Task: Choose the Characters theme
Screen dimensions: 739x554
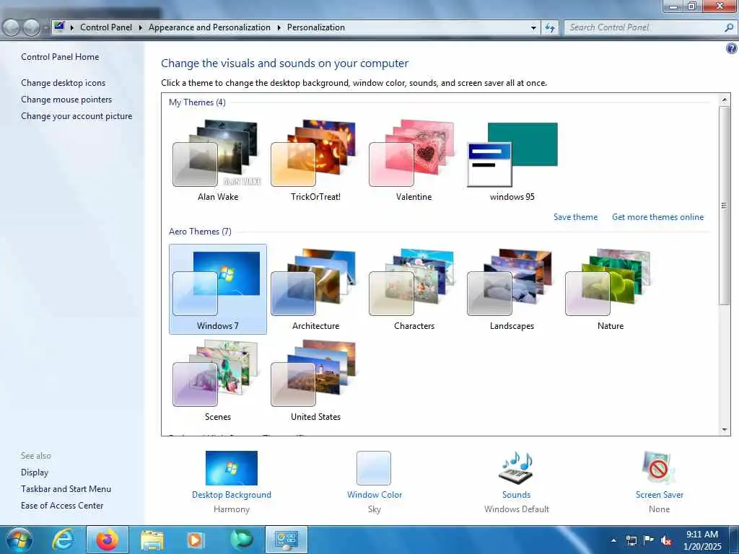Action: pyautogui.click(x=414, y=289)
